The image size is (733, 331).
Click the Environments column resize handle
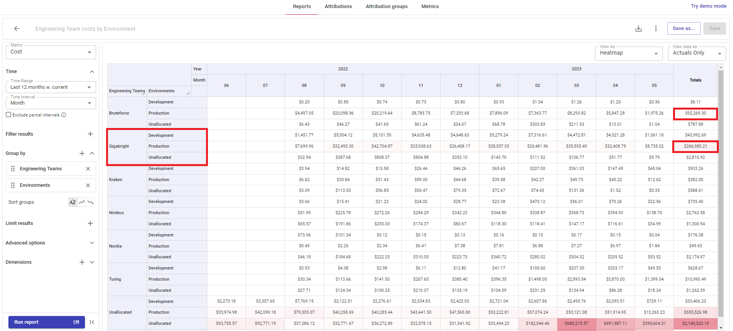[188, 93]
